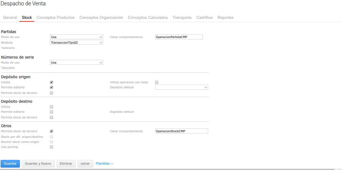Enable Utiliza under Depósito destino

click(x=52, y=107)
